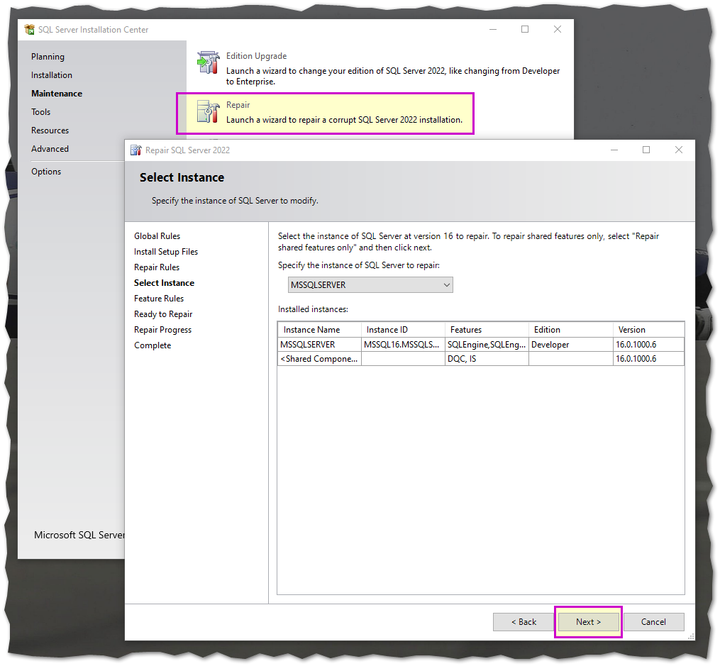Minimize the Repair SQL Server 2022 window
The height and width of the screenshot is (666, 720).
tap(614, 150)
